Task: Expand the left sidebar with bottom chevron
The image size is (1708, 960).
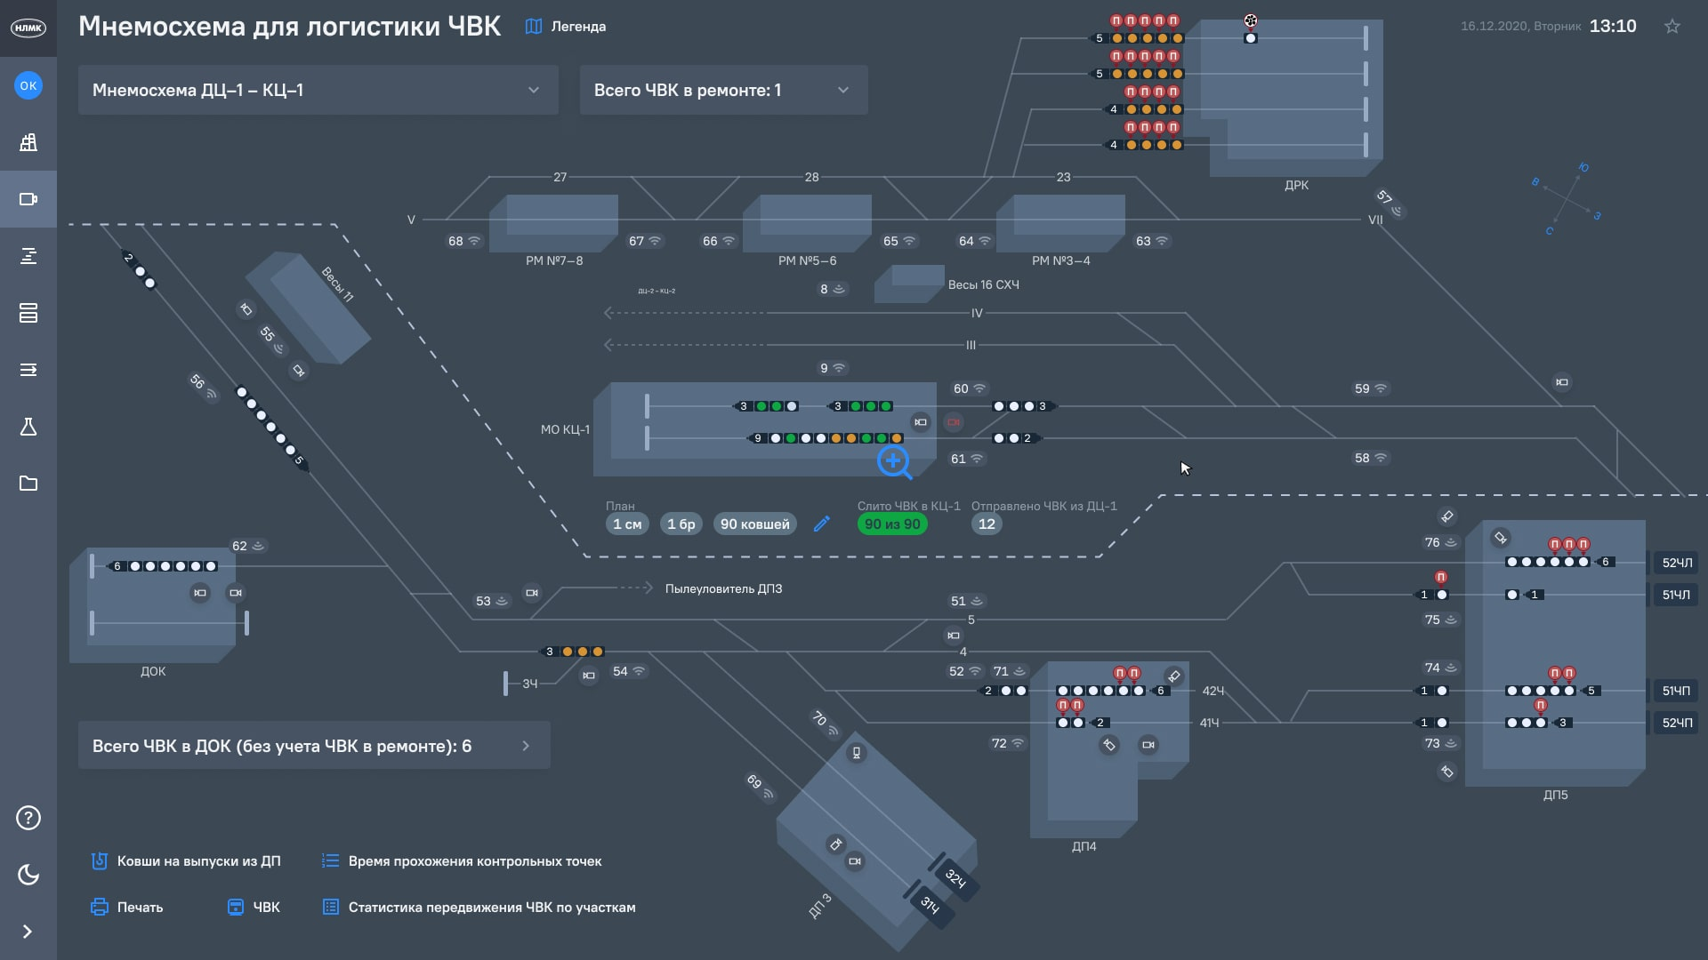Action: pos(28,932)
